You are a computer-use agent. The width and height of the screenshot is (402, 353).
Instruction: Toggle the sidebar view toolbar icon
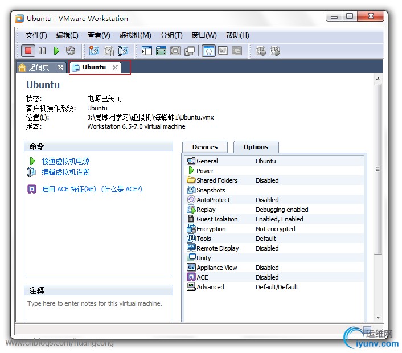[147, 51]
